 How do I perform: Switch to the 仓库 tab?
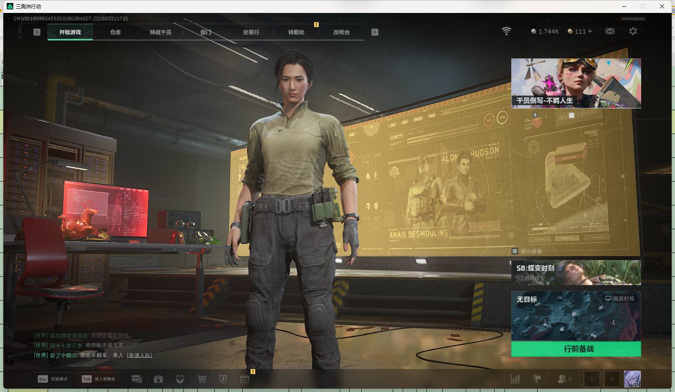pos(115,32)
